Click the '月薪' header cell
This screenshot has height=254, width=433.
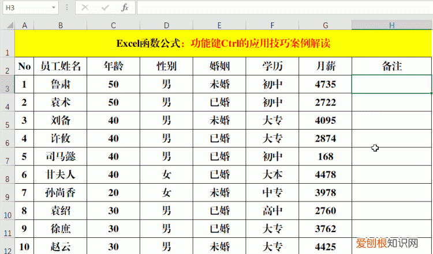coord(325,66)
